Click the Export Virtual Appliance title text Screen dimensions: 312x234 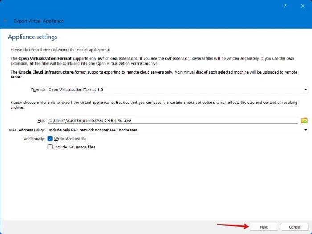point(38,21)
